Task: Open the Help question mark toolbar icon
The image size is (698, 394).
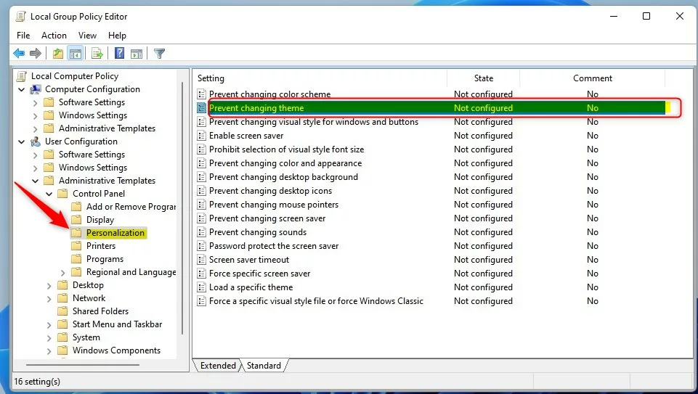Action: 119,54
